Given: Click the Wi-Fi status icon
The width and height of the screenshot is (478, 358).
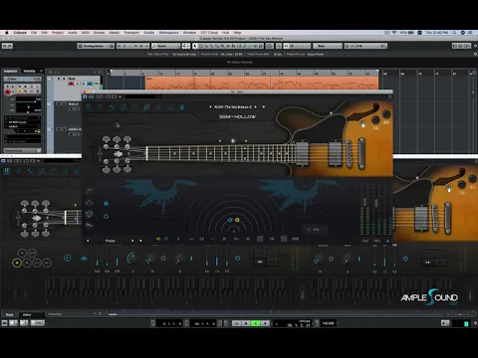Looking at the screenshot, I should coord(394,33).
